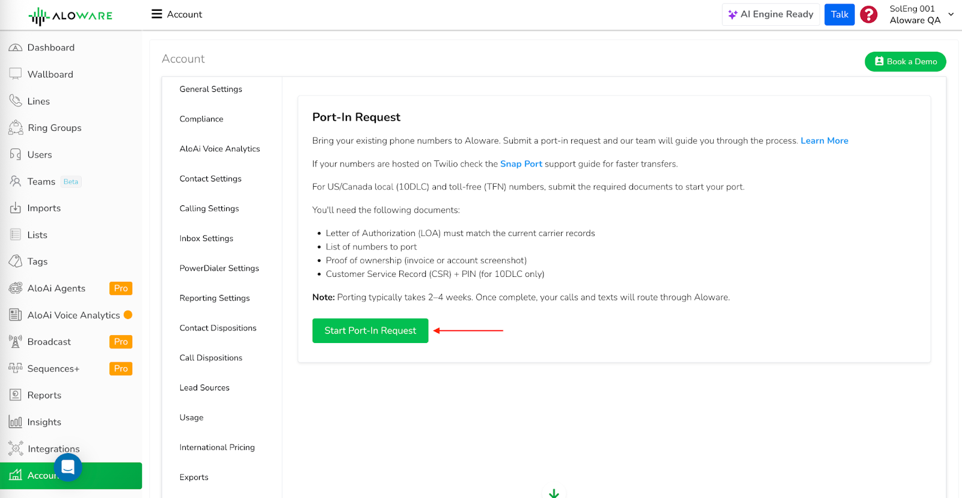
Task: Click the 'Note:' porting time text
Action: (x=521, y=297)
